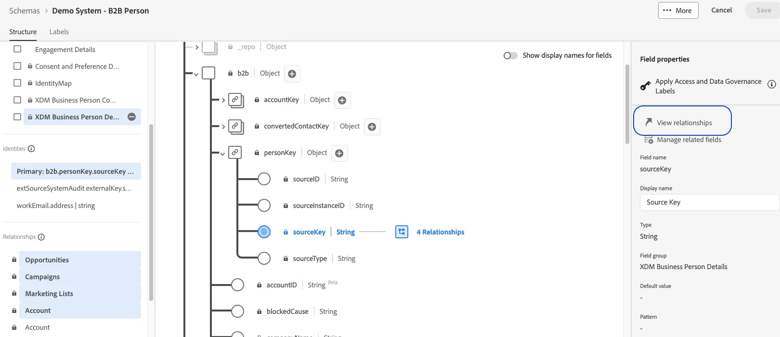Expand the _repo object

(x=197, y=47)
